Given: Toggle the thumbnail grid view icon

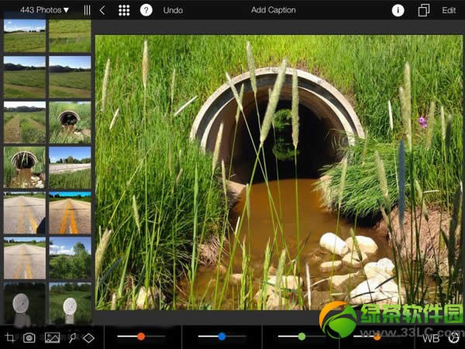Looking at the screenshot, I should (123, 10).
